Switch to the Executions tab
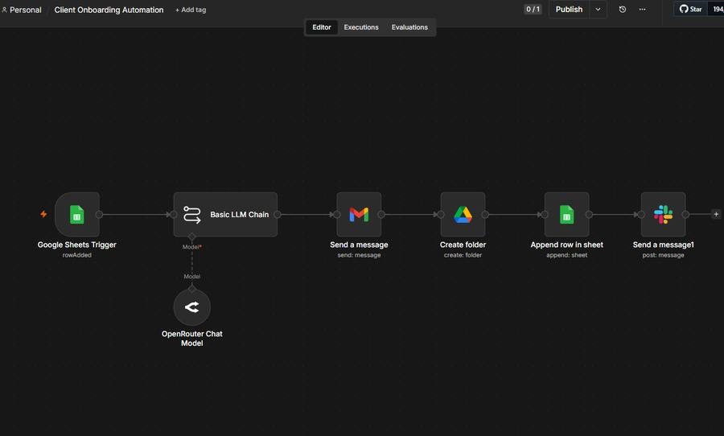The height and width of the screenshot is (436, 724). (x=361, y=27)
